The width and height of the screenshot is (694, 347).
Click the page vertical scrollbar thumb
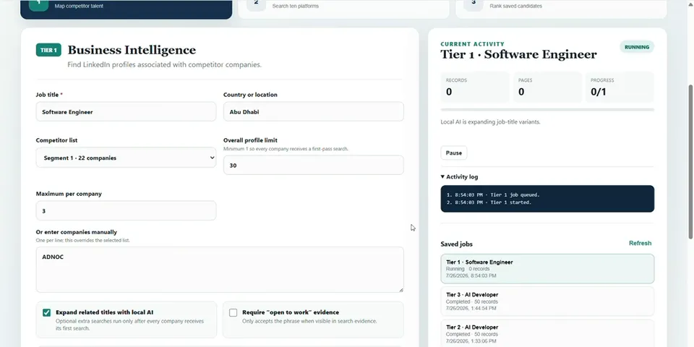pyautogui.click(x=690, y=161)
